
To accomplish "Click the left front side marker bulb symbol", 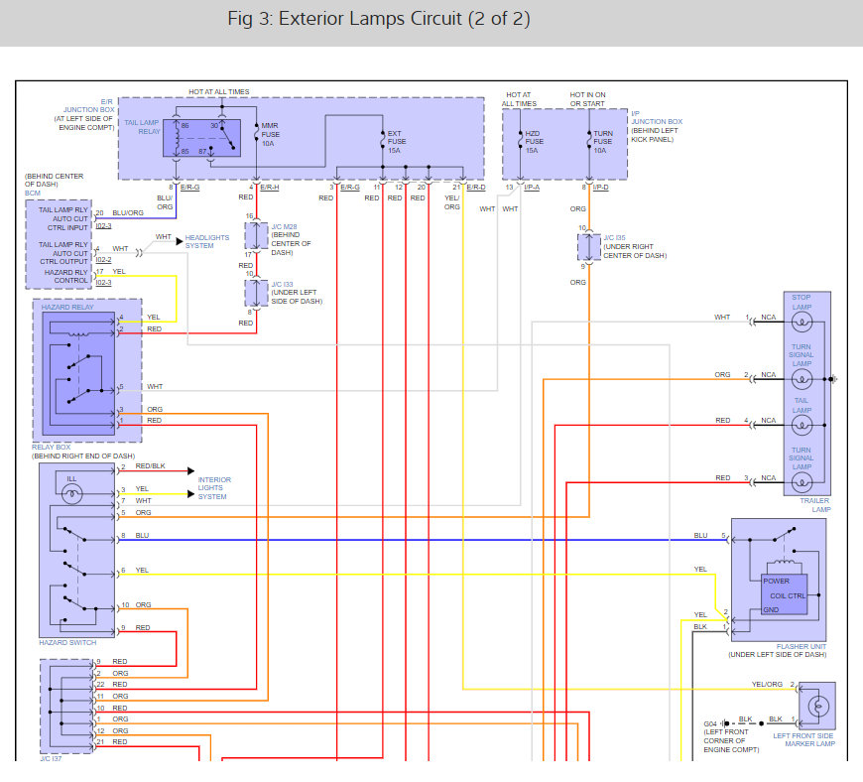I will [x=818, y=706].
